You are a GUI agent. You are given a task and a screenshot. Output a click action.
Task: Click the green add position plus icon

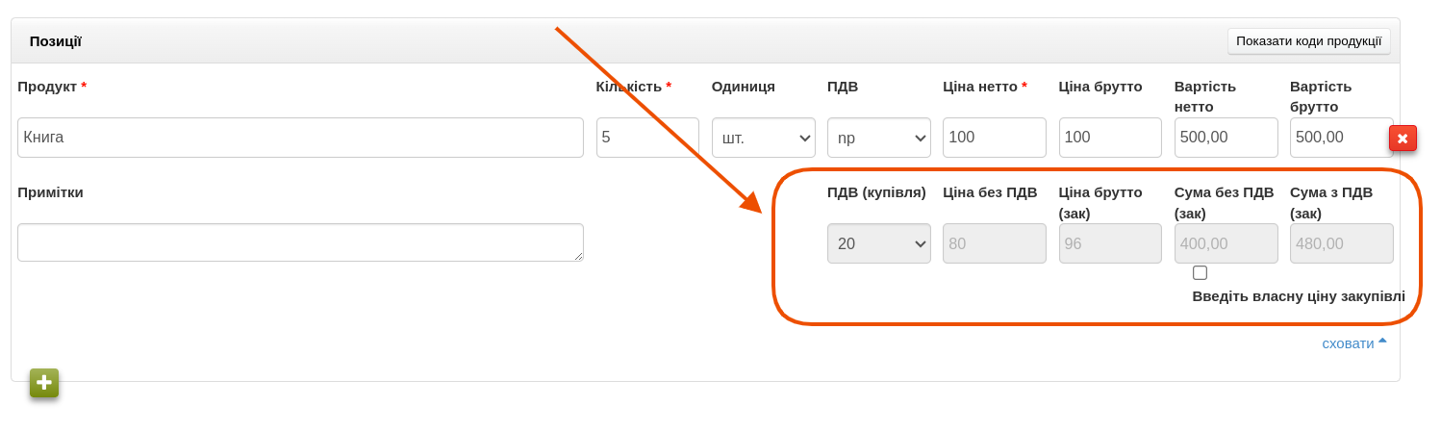[44, 383]
